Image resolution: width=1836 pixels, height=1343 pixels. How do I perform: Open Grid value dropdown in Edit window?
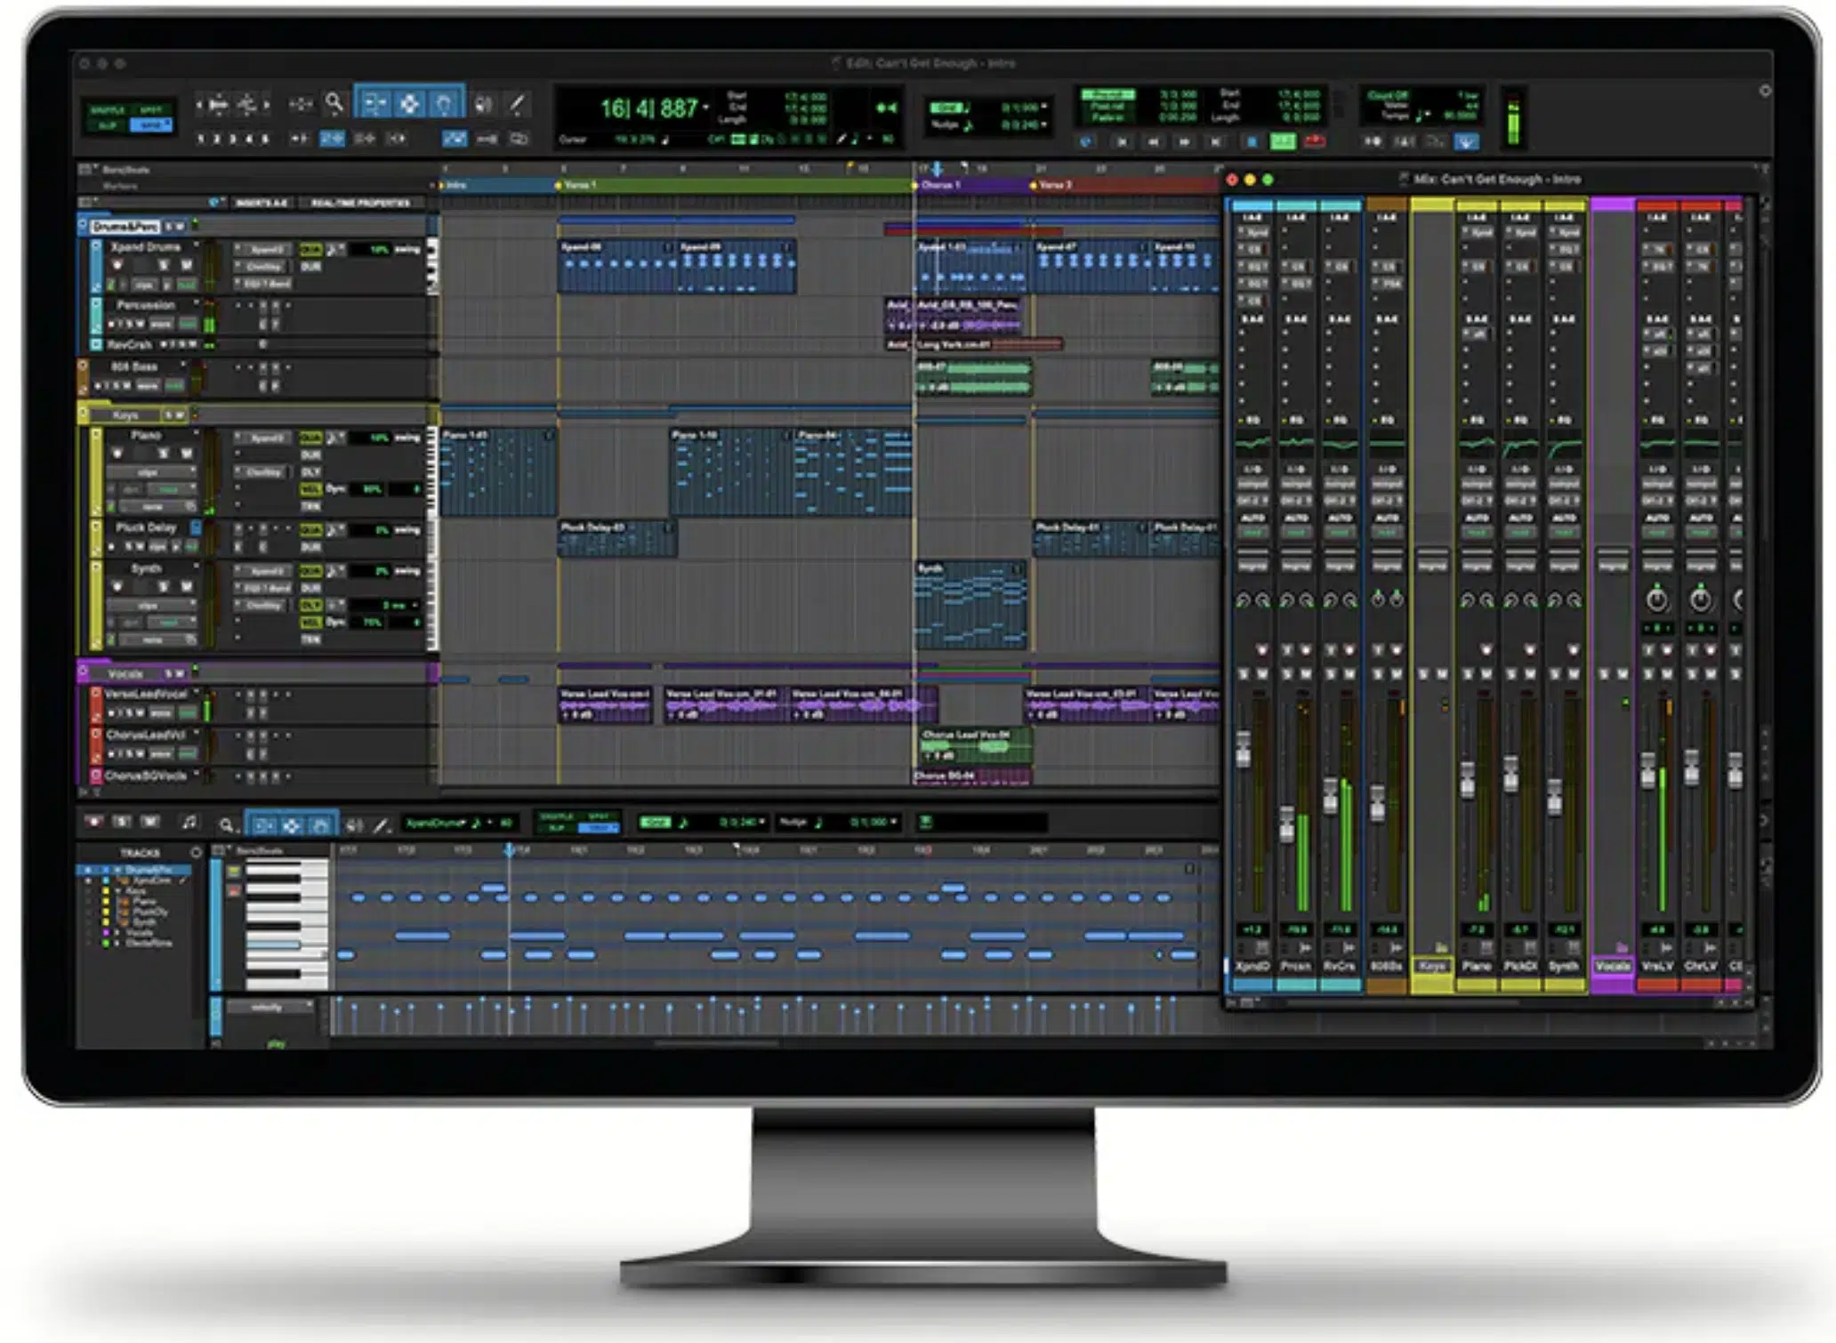(1044, 108)
